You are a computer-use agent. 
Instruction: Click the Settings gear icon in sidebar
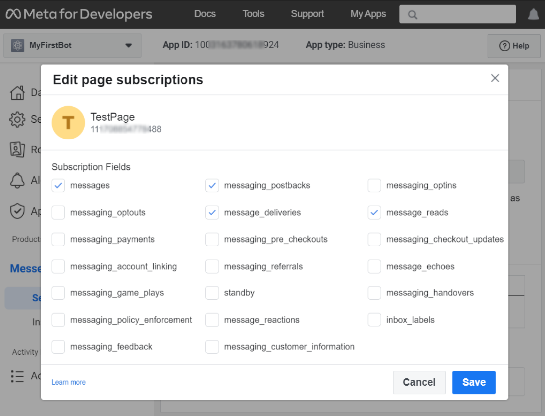(x=17, y=120)
